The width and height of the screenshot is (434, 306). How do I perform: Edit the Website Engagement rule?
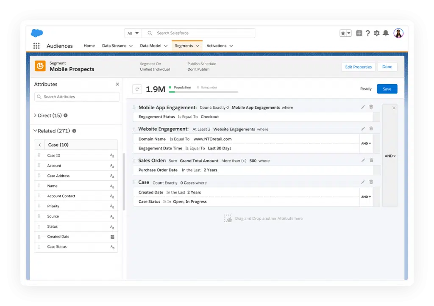point(363,129)
